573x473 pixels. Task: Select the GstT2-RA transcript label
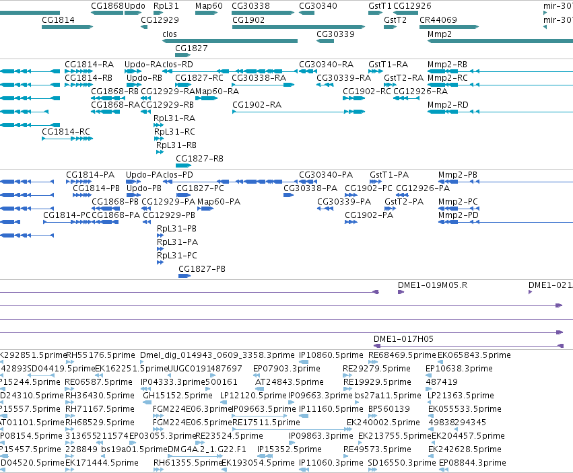(403, 78)
